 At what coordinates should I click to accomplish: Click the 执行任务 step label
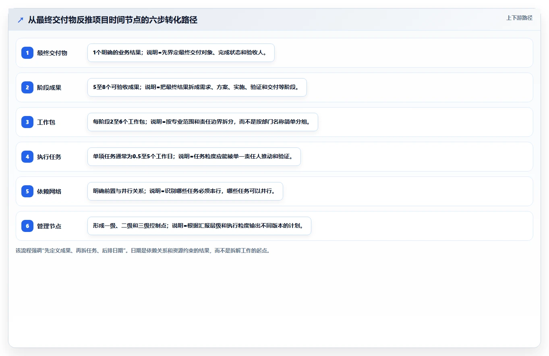[49, 157]
